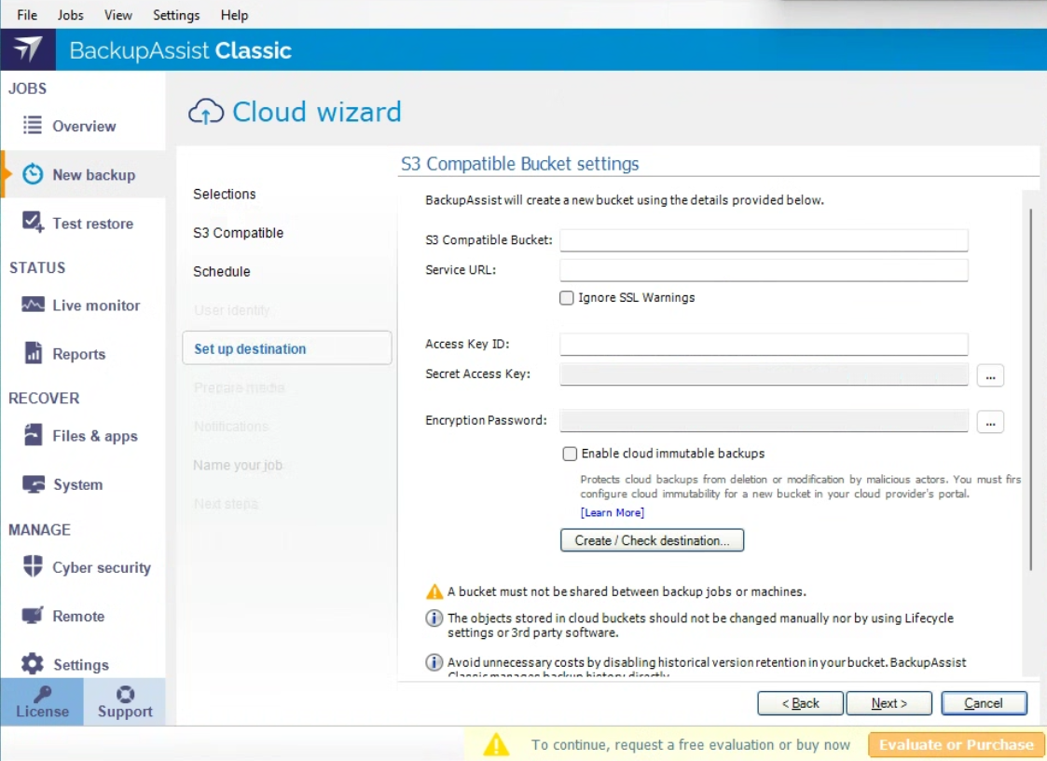
Task: Click the vertical scrollbar of settings panel
Action: [1030, 391]
